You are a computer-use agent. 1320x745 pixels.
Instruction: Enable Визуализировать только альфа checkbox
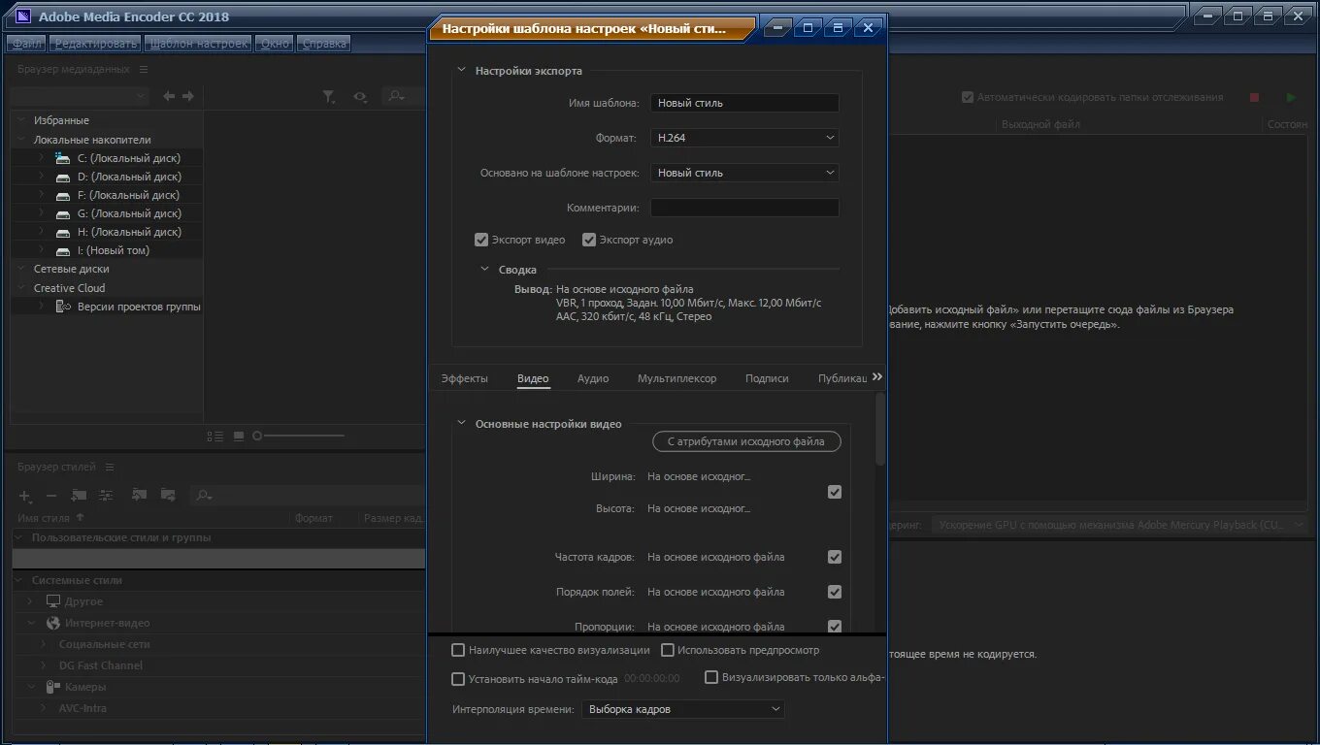[711, 677]
